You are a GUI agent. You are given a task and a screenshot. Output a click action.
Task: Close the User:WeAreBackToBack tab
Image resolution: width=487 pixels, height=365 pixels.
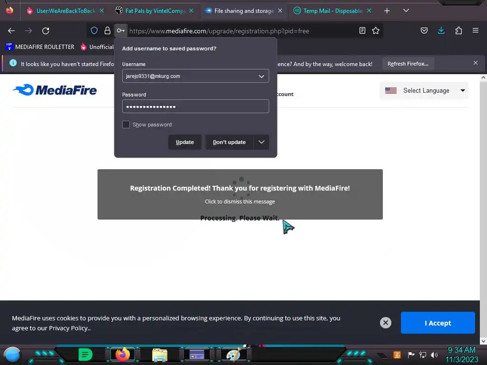coord(102,10)
